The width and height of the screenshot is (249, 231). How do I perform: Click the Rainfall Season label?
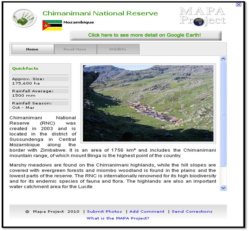point(32,103)
